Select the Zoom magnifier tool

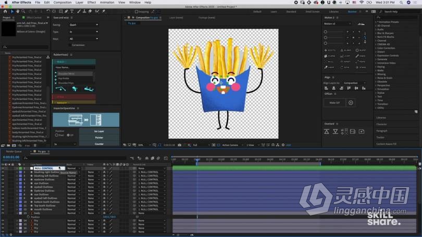coord(23,11)
